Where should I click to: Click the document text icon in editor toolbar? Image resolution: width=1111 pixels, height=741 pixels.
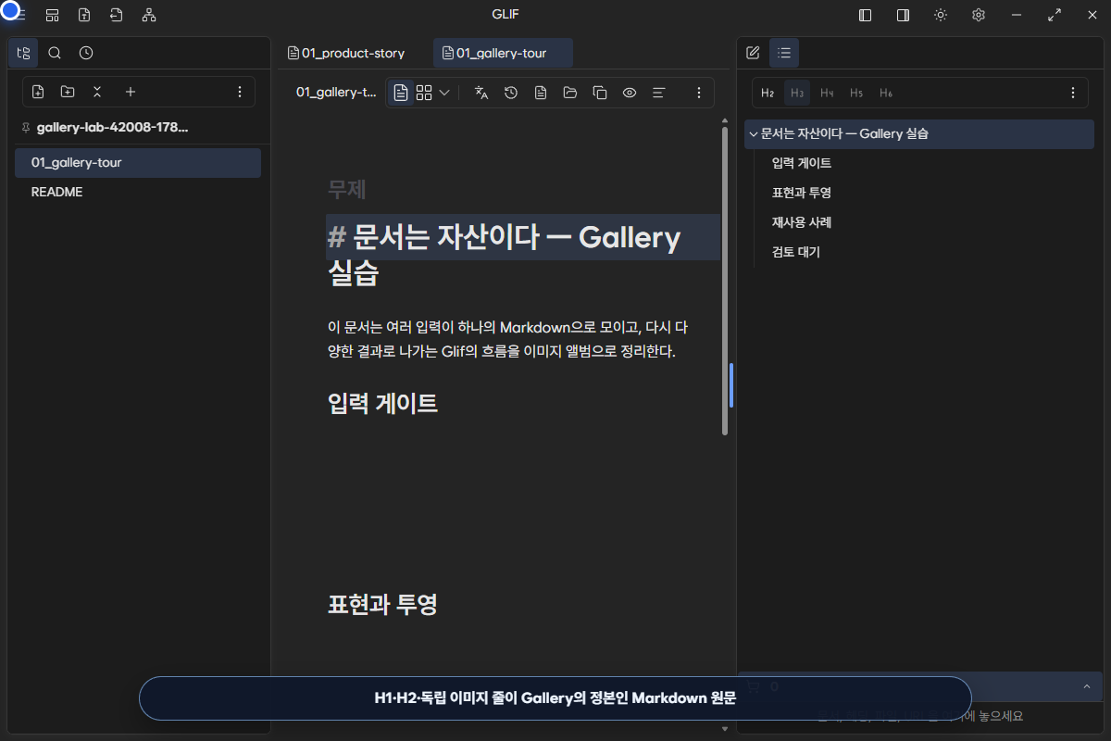(541, 93)
